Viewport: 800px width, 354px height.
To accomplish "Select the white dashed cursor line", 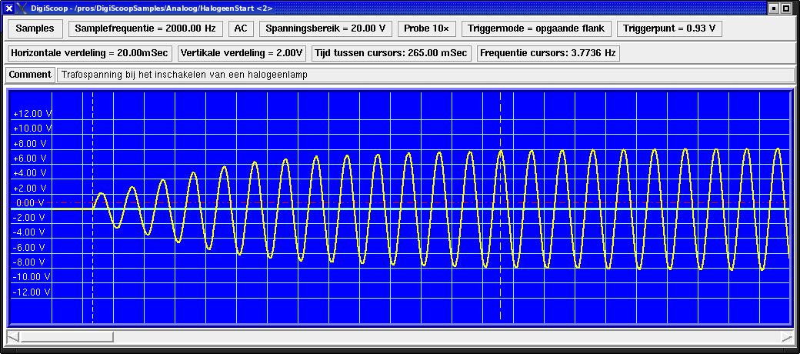I will (92, 262).
